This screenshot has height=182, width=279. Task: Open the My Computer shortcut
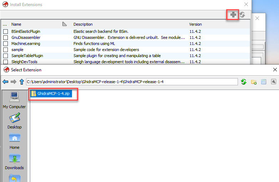tap(14, 100)
